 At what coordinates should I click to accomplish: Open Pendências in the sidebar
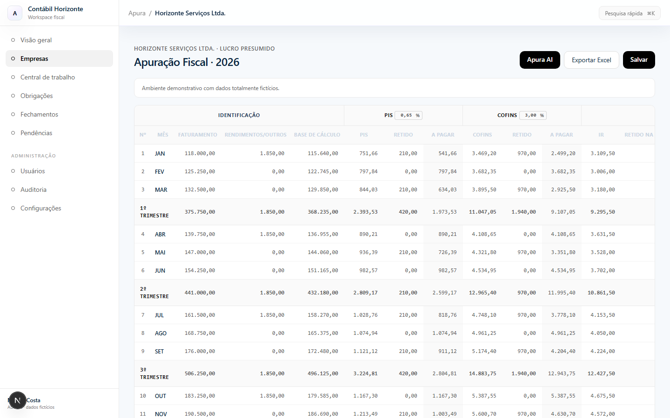click(59, 133)
